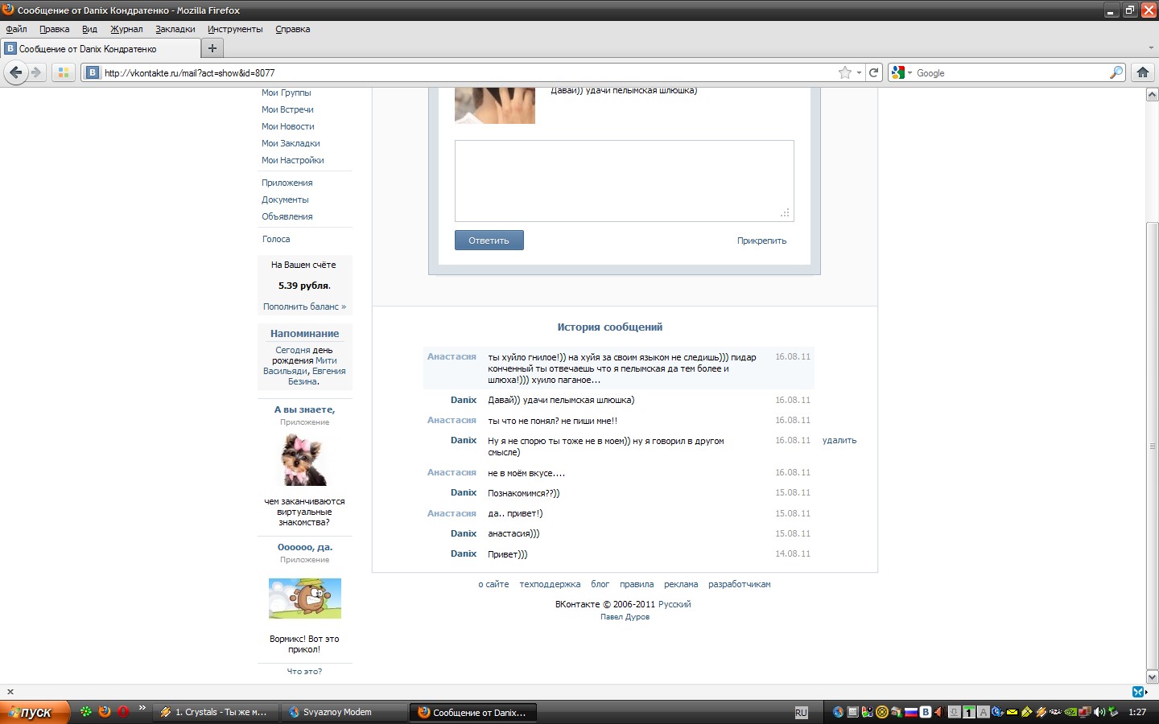Image resolution: width=1159 pixels, height=724 pixels.
Task: Click the NVIDIA icon in the system tray
Action: pyautogui.click(x=1070, y=712)
